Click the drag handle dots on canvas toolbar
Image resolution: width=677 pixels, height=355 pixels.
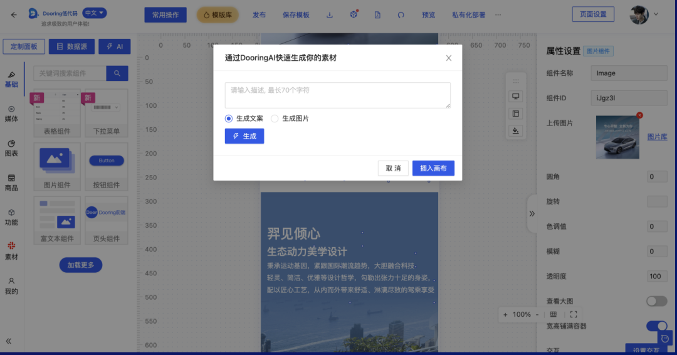516,81
